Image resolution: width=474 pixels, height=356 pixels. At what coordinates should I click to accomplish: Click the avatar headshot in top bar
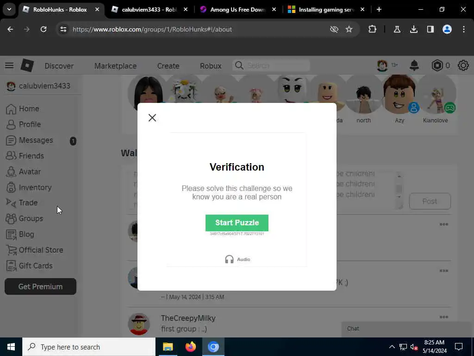[x=382, y=65]
